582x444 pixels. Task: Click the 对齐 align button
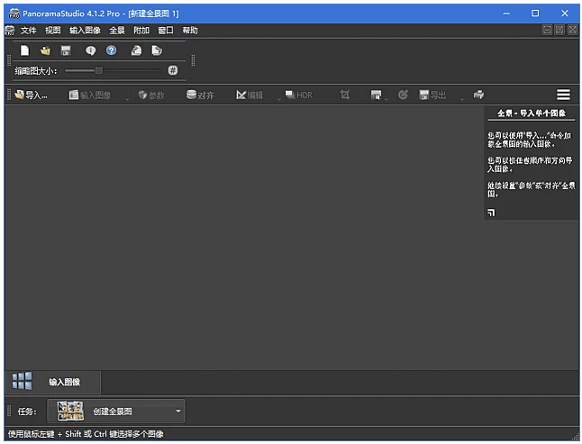coord(200,95)
